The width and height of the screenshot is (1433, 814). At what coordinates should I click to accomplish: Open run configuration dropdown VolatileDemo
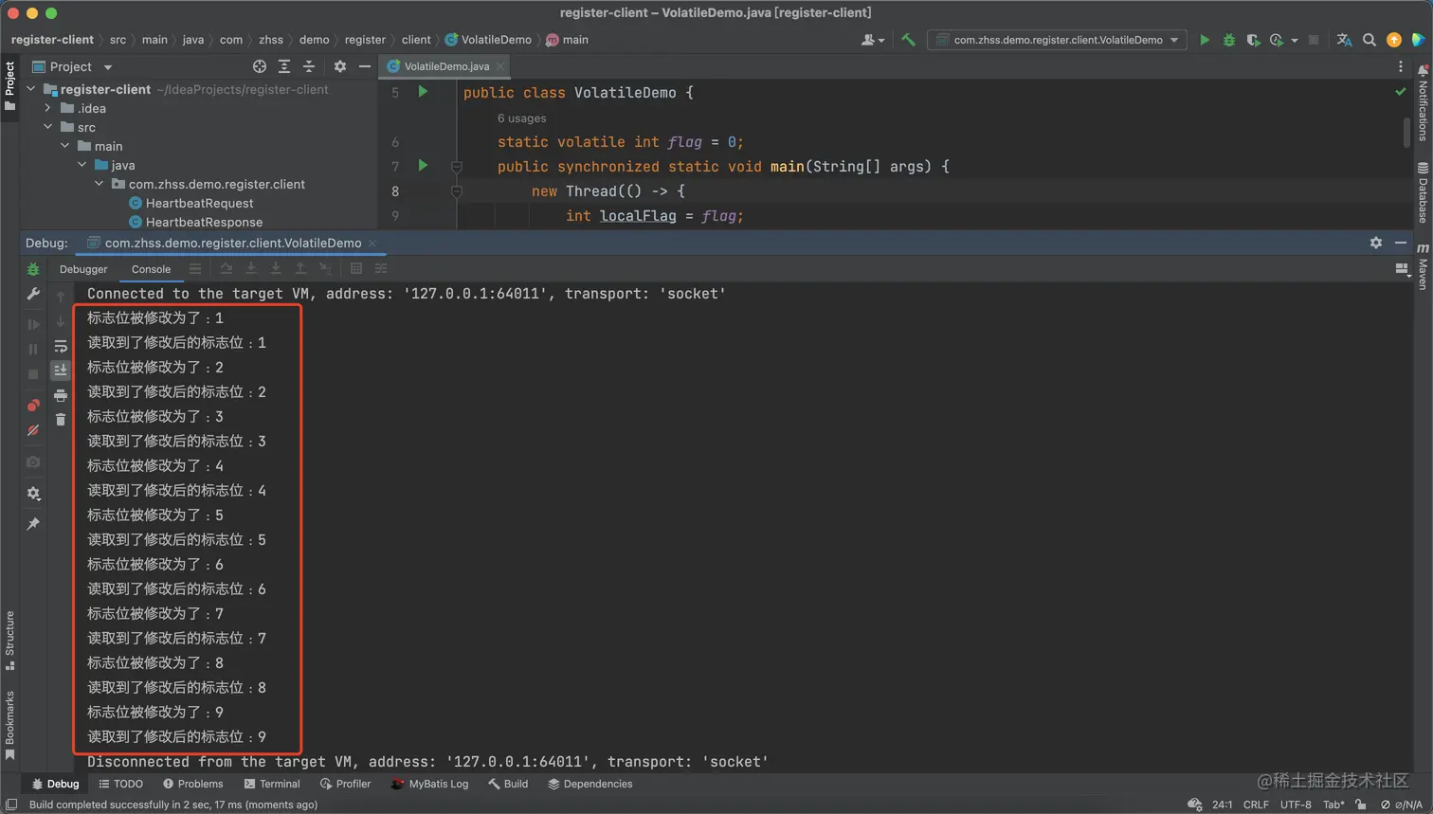[x=1057, y=40]
